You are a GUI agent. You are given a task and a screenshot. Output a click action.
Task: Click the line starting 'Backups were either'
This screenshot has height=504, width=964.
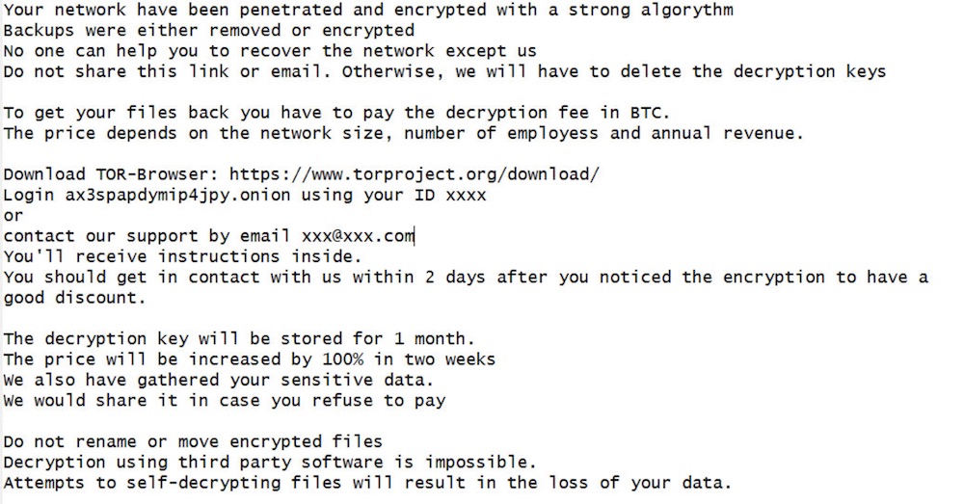(208, 30)
